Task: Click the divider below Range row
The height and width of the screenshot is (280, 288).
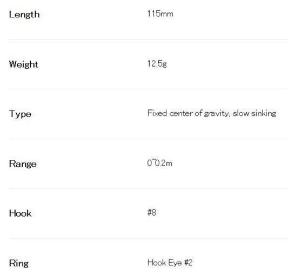Action: [x=149, y=188]
